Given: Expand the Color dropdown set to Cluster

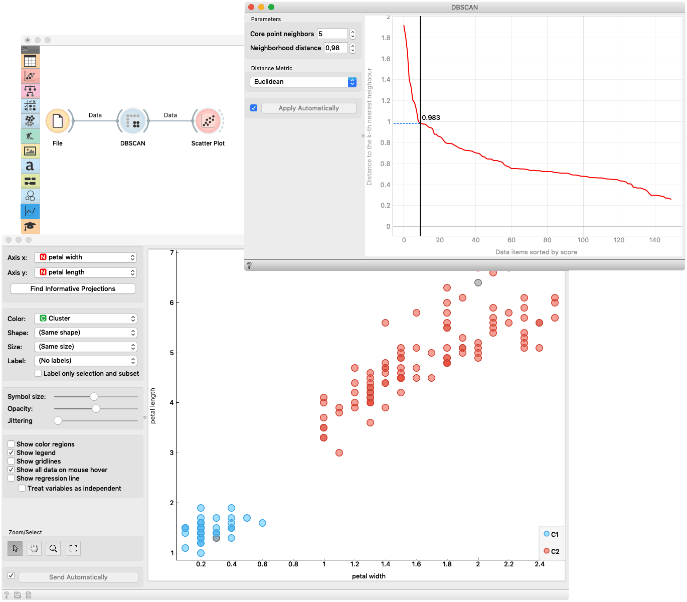Looking at the screenshot, I should pyautogui.click(x=85, y=319).
